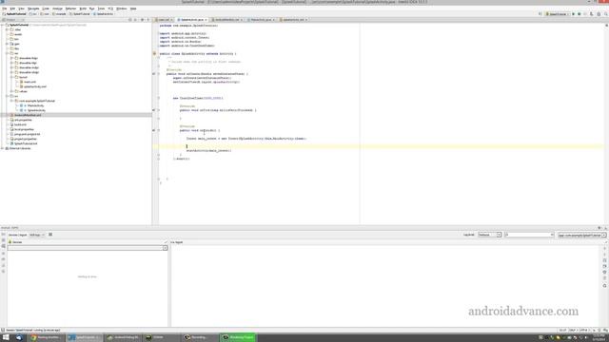This screenshot has width=609, height=342.
Task: Select proguard-project.txt in project tree
Action: (27, 134)
